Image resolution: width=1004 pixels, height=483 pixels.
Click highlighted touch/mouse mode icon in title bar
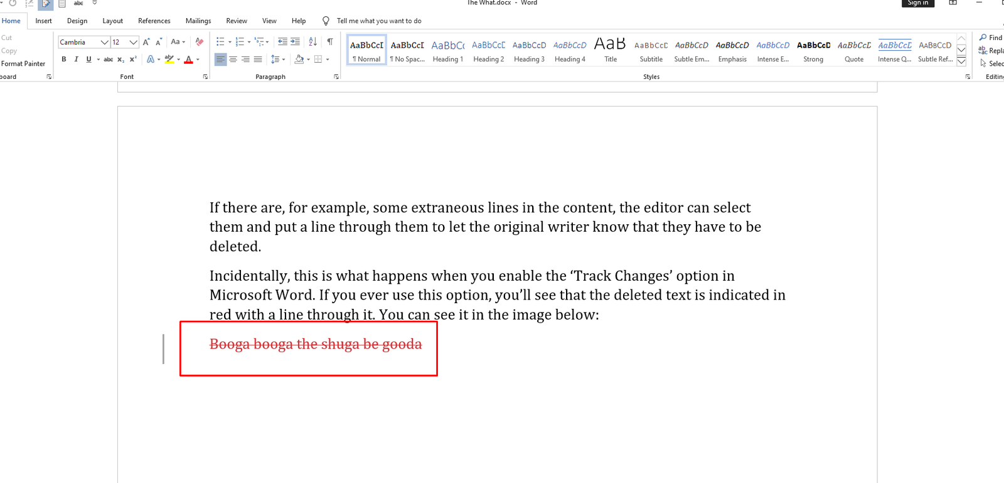[x=46, y=4]
